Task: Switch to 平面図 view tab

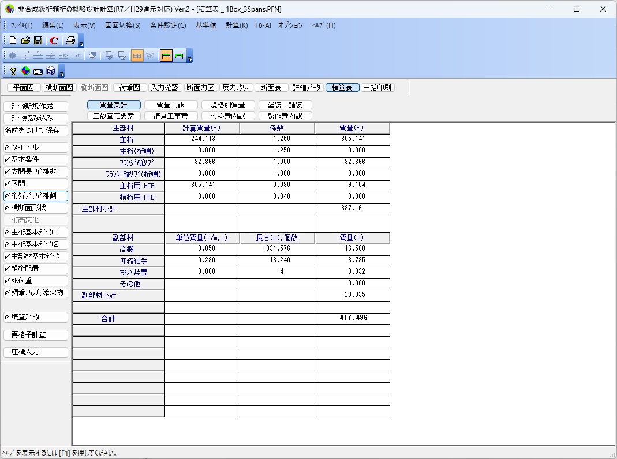Action: click(x=24, y=87)
